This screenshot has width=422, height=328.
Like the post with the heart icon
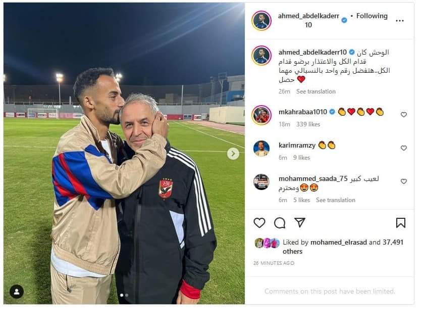[259, 223]
